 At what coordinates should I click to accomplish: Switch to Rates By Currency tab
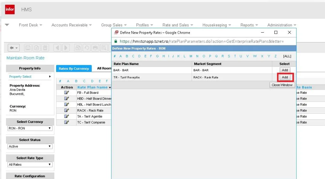point(74,68)
